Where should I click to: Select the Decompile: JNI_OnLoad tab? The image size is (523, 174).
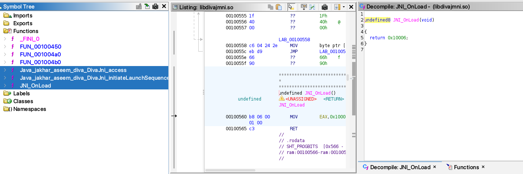point(400,167)
